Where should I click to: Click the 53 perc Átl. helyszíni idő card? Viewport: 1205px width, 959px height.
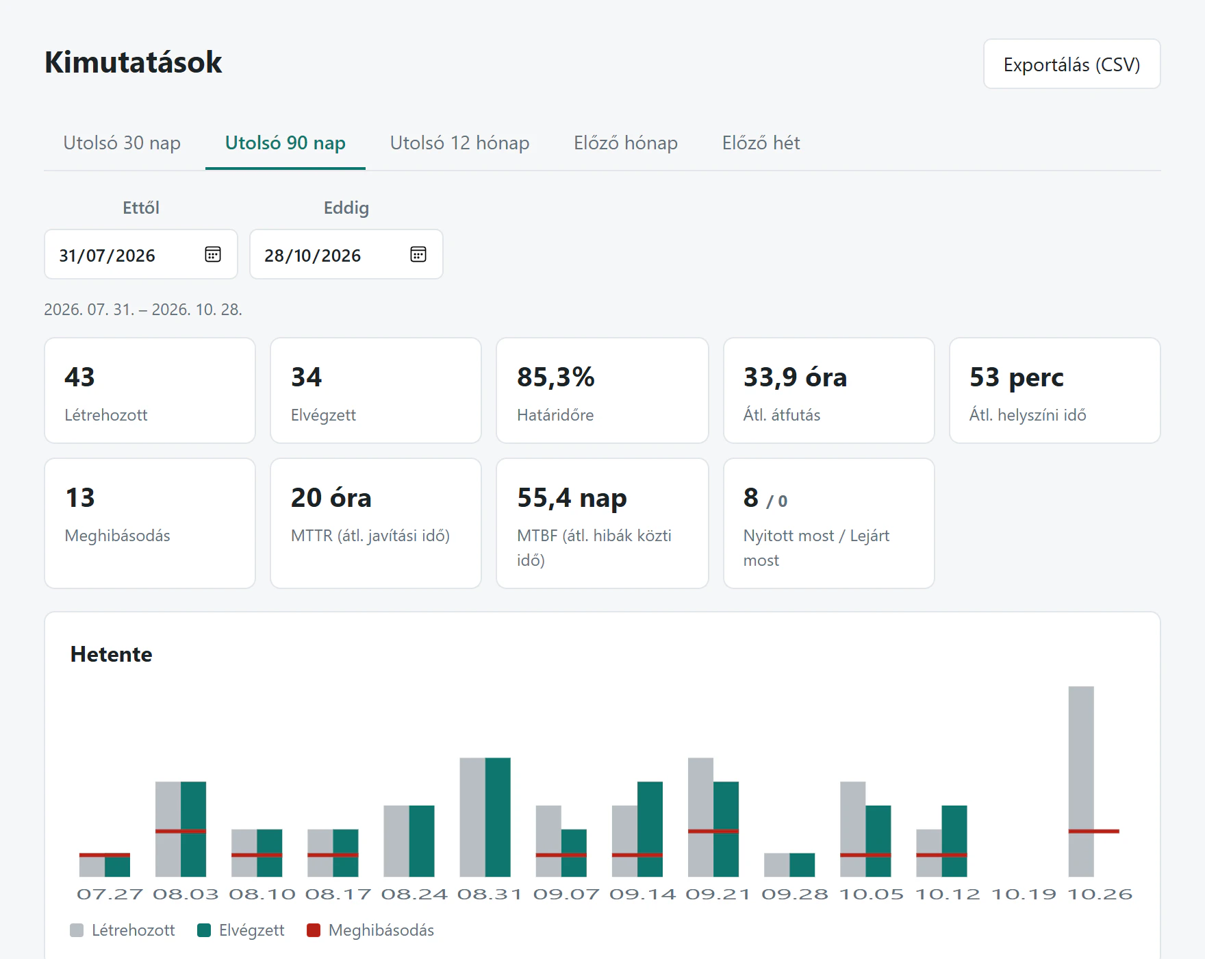point(1055,390)
